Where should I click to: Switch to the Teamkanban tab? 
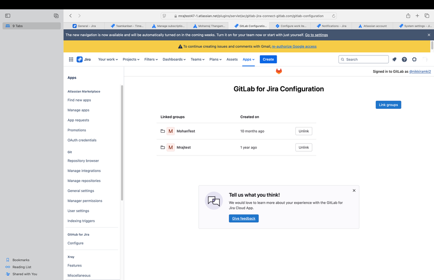coord(125,26)
